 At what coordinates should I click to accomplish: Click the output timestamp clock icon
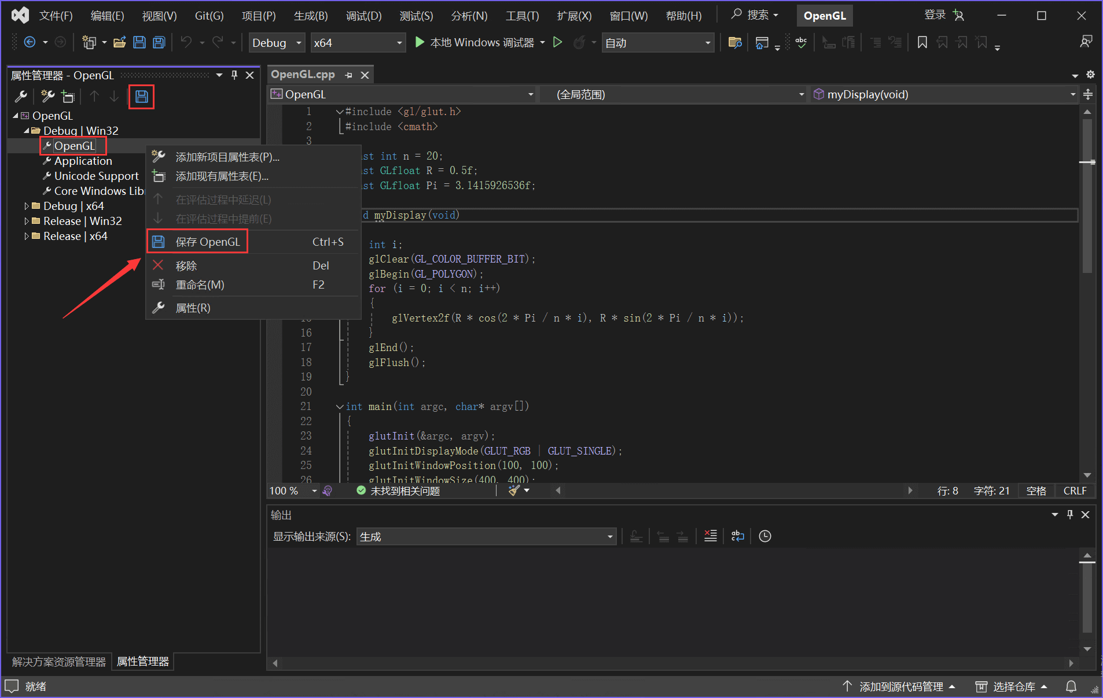(765, 536)
